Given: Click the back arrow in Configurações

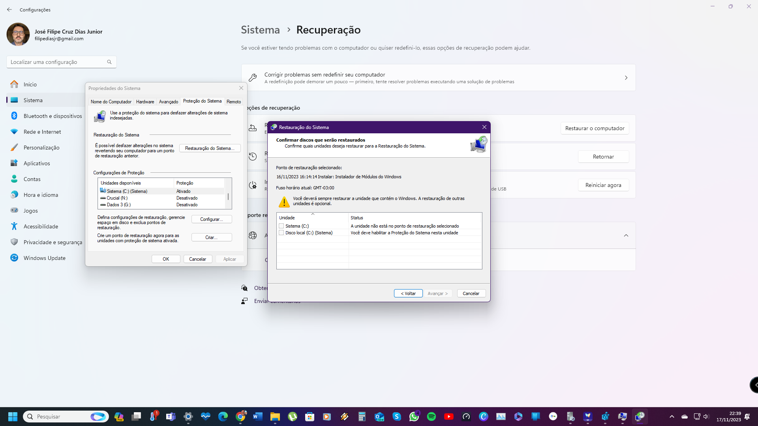Looking at the screenshot, I should pos(9,9).
